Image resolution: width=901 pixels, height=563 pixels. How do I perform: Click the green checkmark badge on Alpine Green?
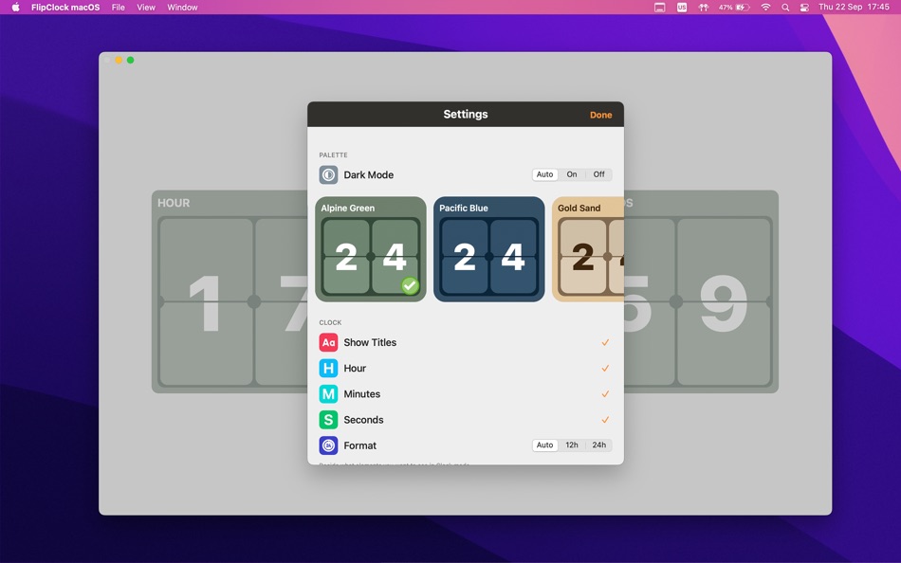(410, 285)
